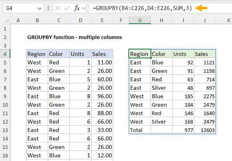Image resolution: width=232 pixels, height=161 pixels.
Task: Click the 'Sales' header cell in column J
Action: pyautogui.click(x=205, y=54)
